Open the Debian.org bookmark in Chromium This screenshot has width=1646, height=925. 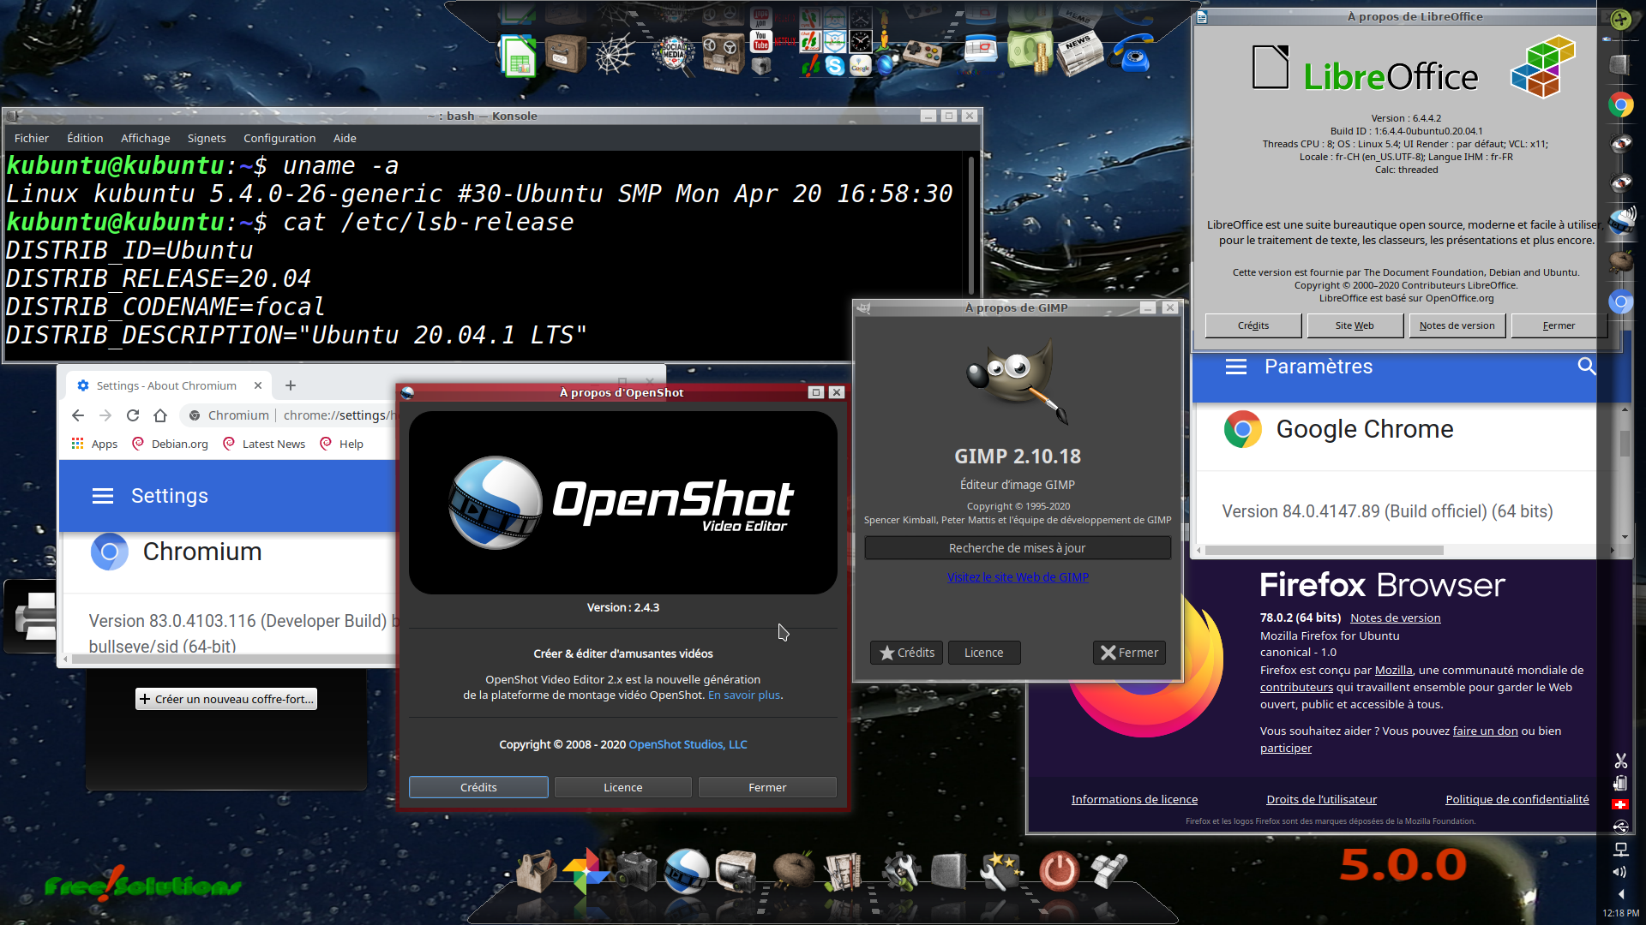click(x=170, y=444)
